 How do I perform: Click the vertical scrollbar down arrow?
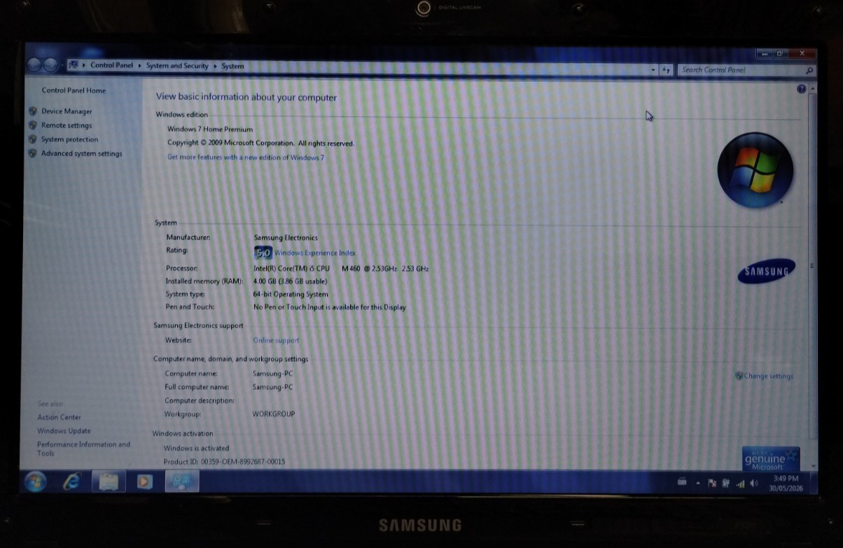pyautogui.click(x=812, y=465)
